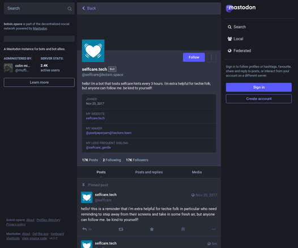Click Learn more about the server
Screen dimensions: 298x248
pyautogui.click(x=39, y=82)
